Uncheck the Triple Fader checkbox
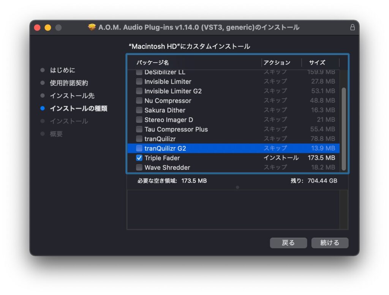 click(139, 158)
